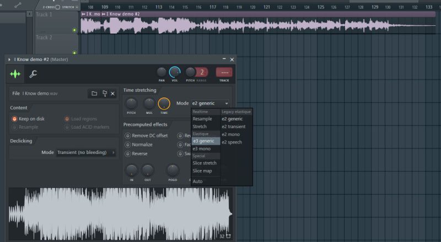
Task: Toggle the STRETCH switch
Action: pos(77,7)
